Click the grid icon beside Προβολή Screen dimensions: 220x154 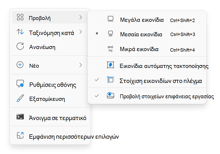[x=20, y=17]
